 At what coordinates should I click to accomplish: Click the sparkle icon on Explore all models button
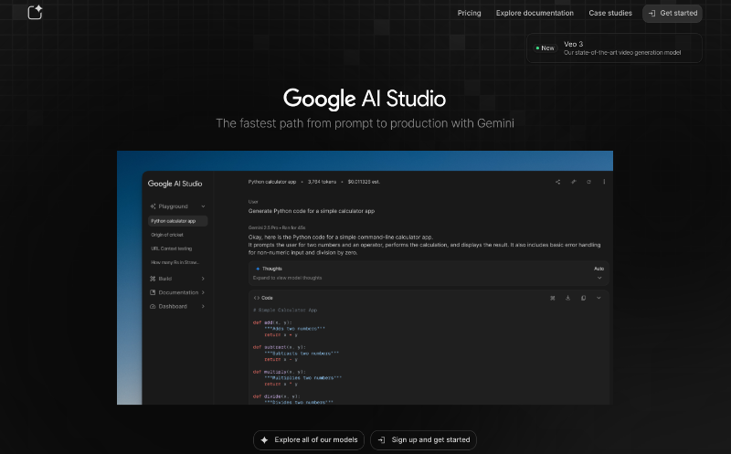point(264,440)
